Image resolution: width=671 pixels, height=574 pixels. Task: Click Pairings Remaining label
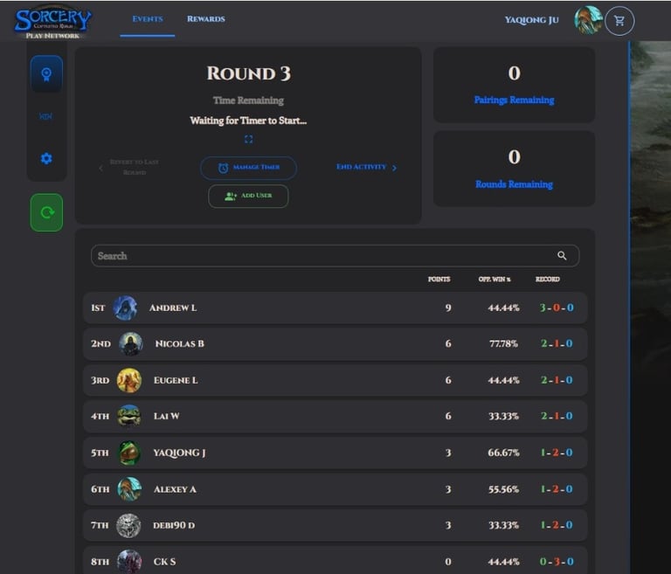coord(514,100)
